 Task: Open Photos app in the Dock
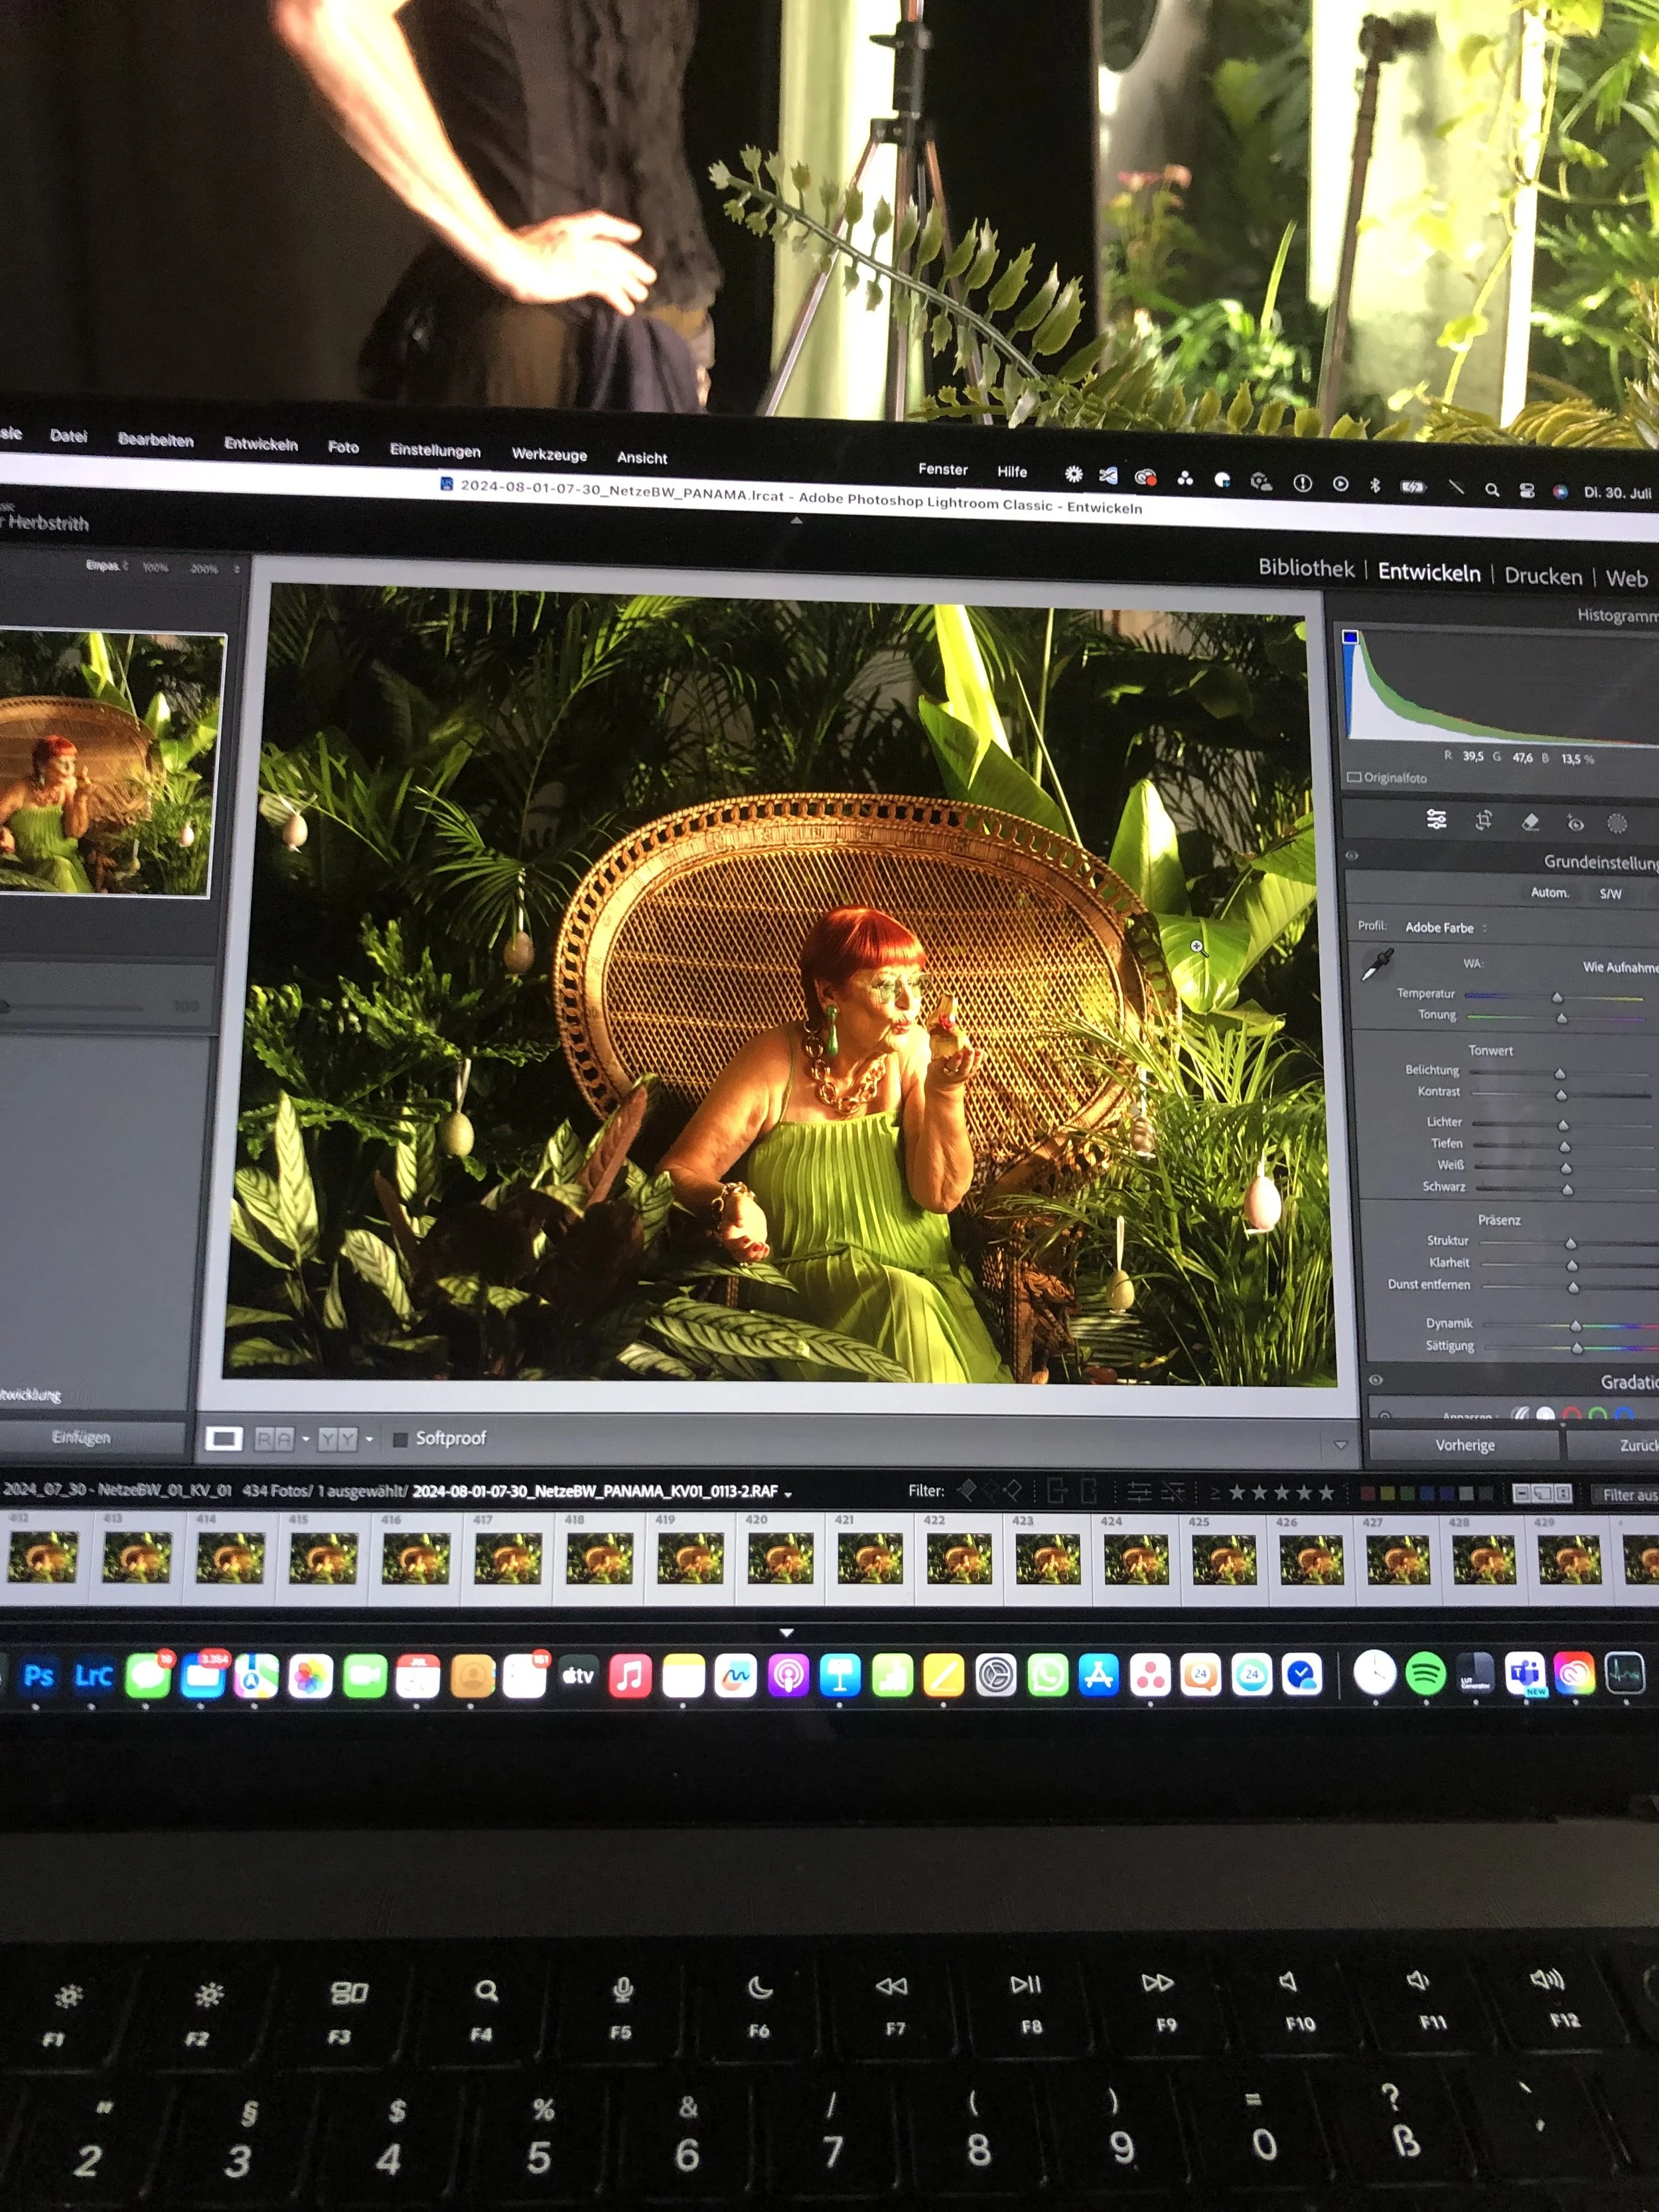click(310, 1677)
